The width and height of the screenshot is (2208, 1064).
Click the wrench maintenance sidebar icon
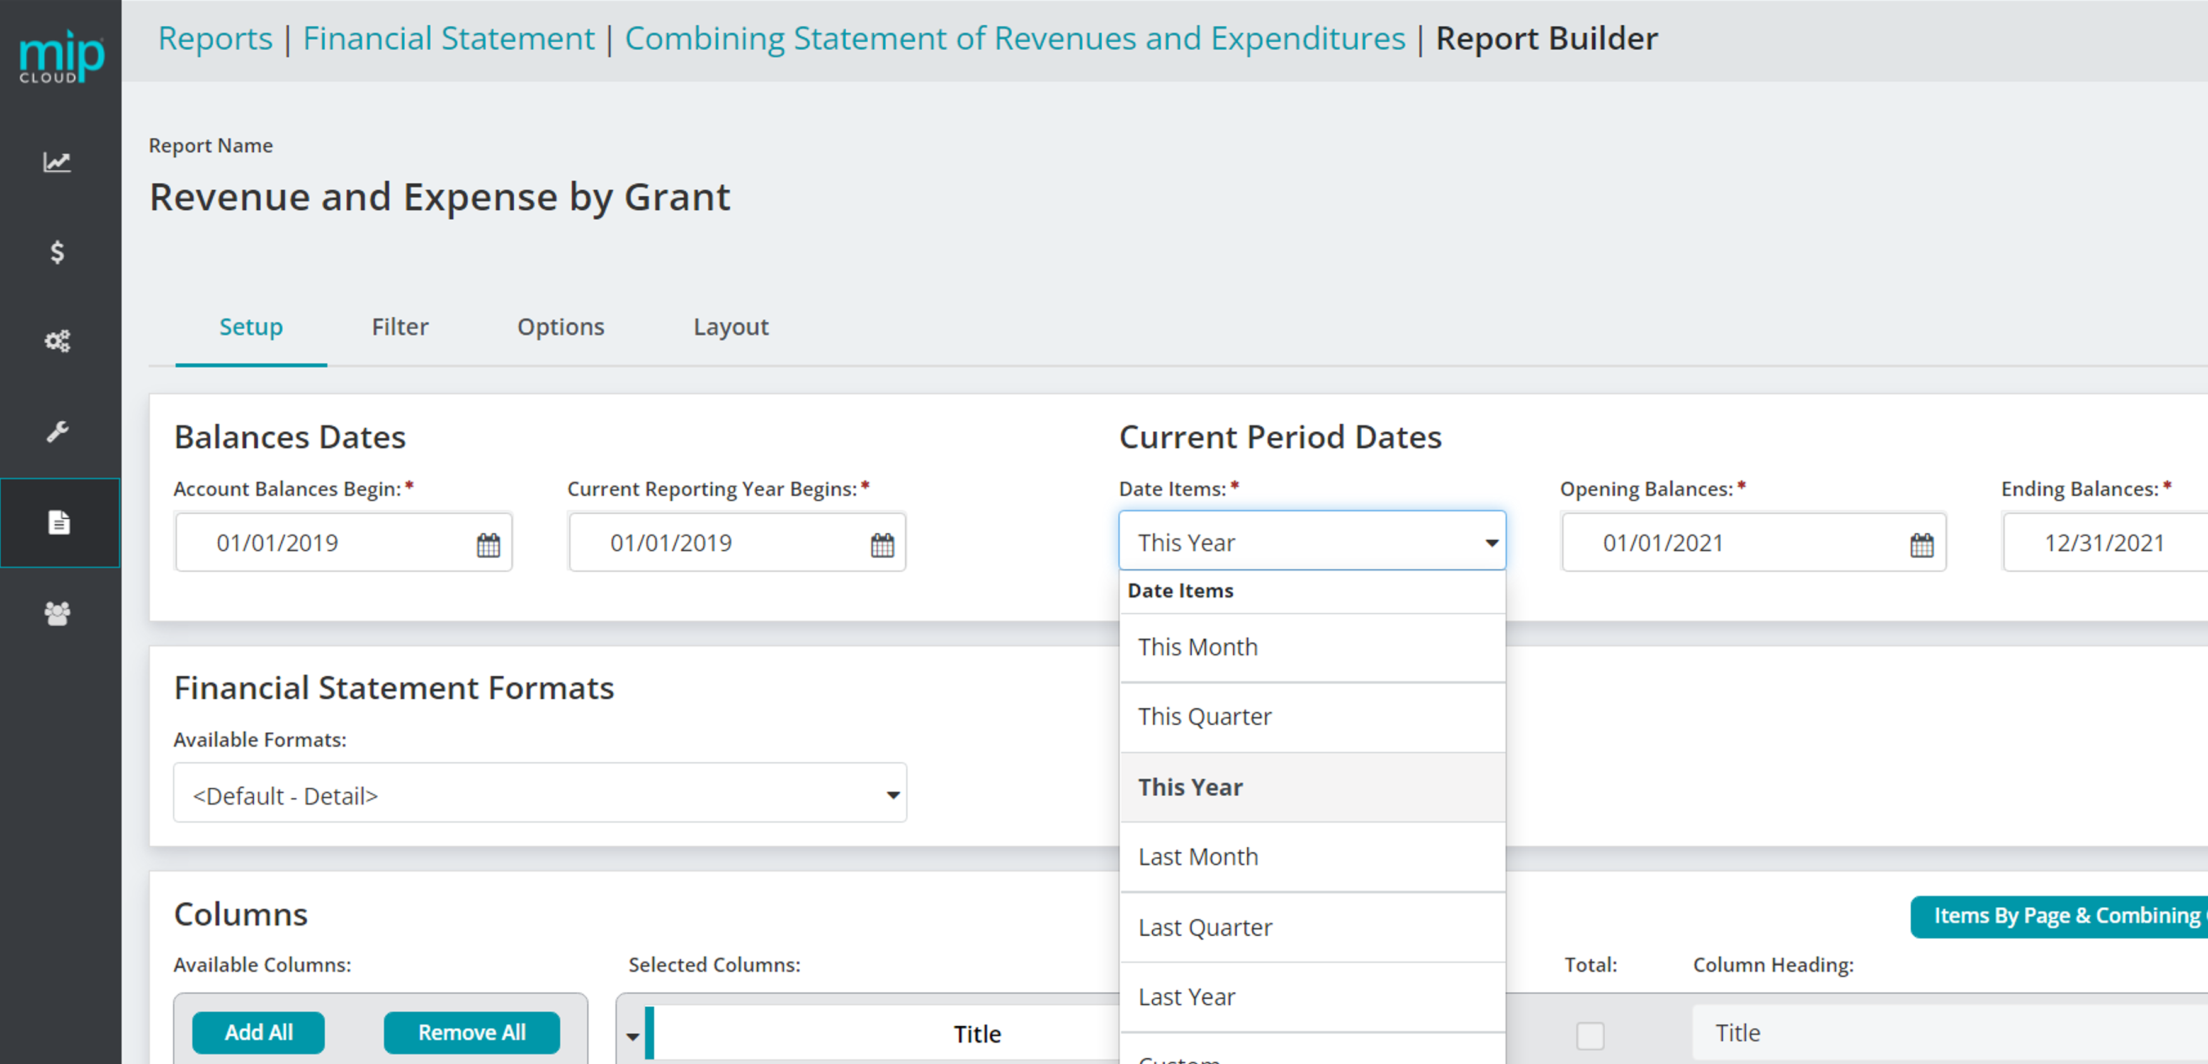pyautogui.click(x=57, y=431)
